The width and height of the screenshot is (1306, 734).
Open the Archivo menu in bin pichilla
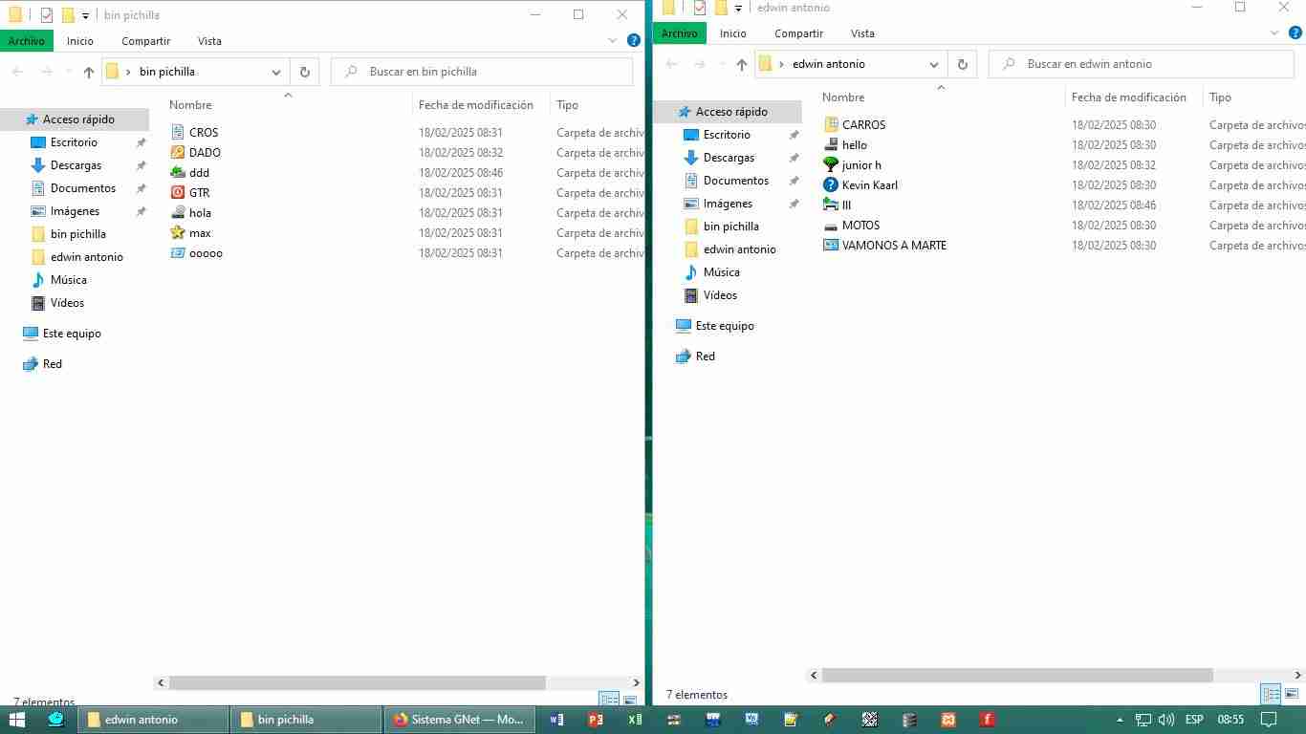pyautogui.click(x=27, y=41)
